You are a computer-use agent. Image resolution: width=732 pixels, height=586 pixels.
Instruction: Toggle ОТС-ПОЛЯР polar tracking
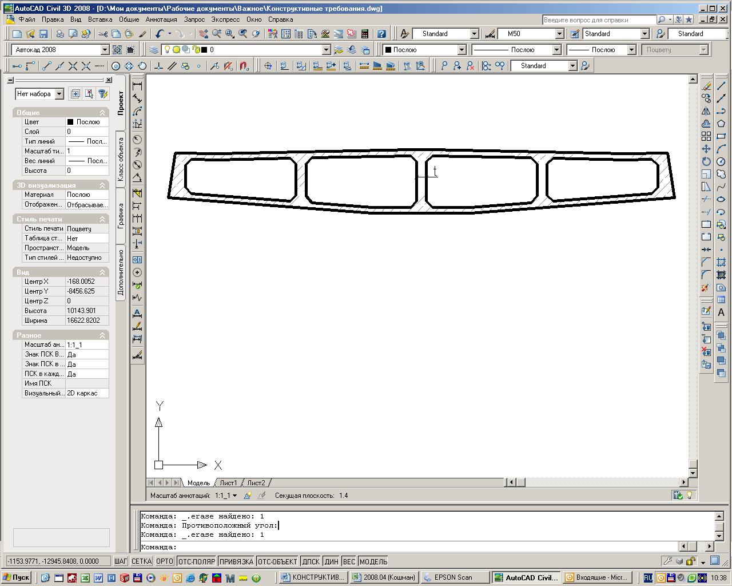(197, 561)
